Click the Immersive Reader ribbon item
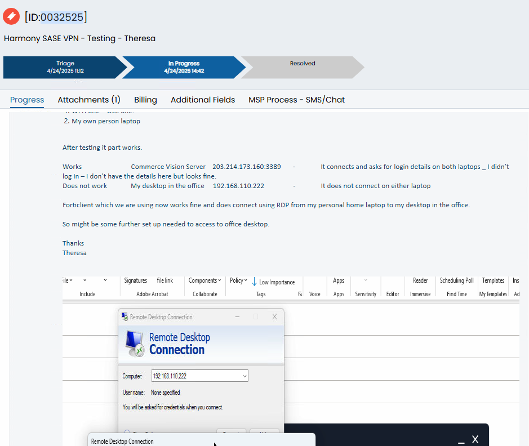Image resolution: width=529 pixels, height=446 pixels. pos(420,287)
